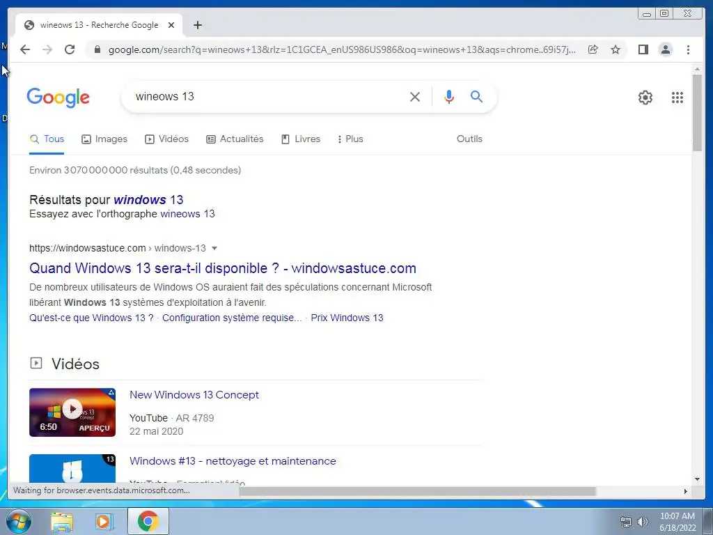Viewport: 713px width, 535px height.
Task: Switch to Actualités results tab
Action: (235, 139)
